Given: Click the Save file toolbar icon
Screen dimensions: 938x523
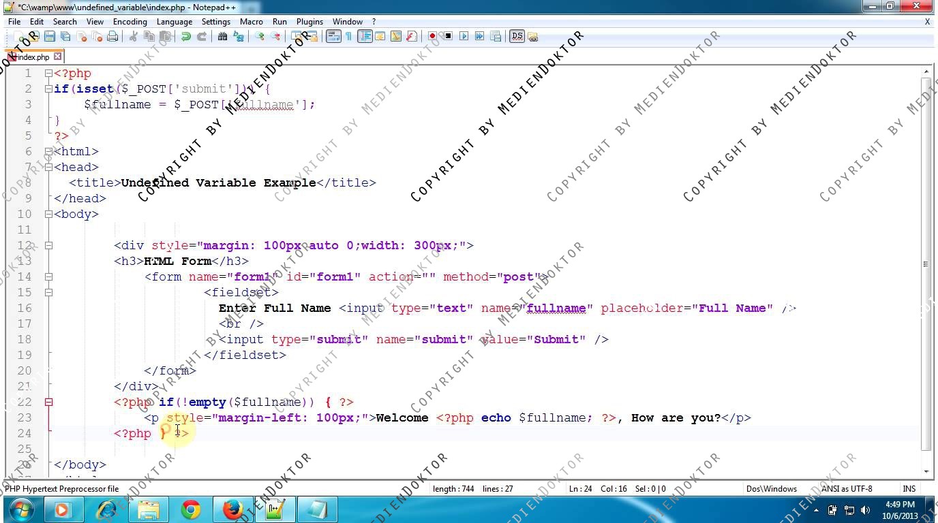Looking at the screenshot, I should 49,37.
